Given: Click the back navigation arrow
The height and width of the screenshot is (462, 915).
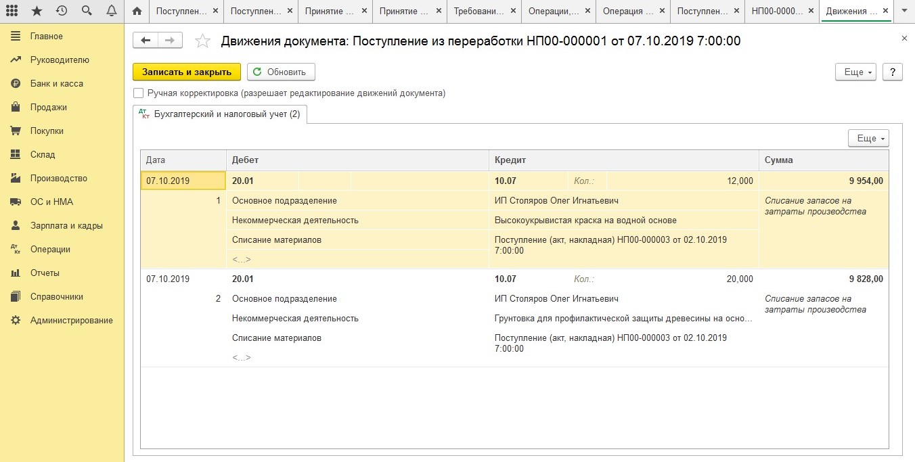Looking at the screenshot, I should click(146, 41).
